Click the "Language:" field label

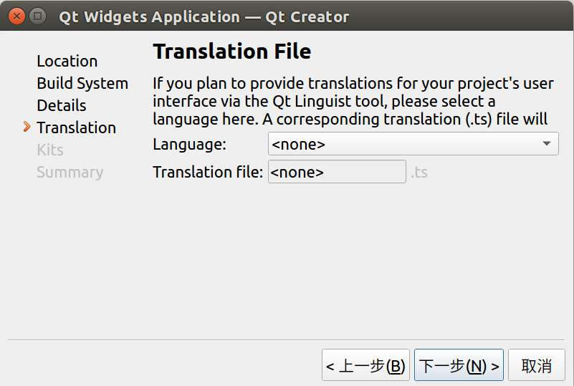(189, 145)
